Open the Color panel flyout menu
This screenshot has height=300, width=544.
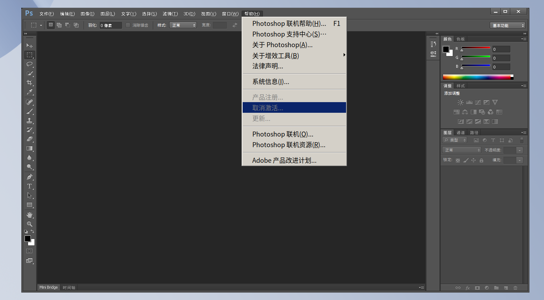[x=524, y=39]
